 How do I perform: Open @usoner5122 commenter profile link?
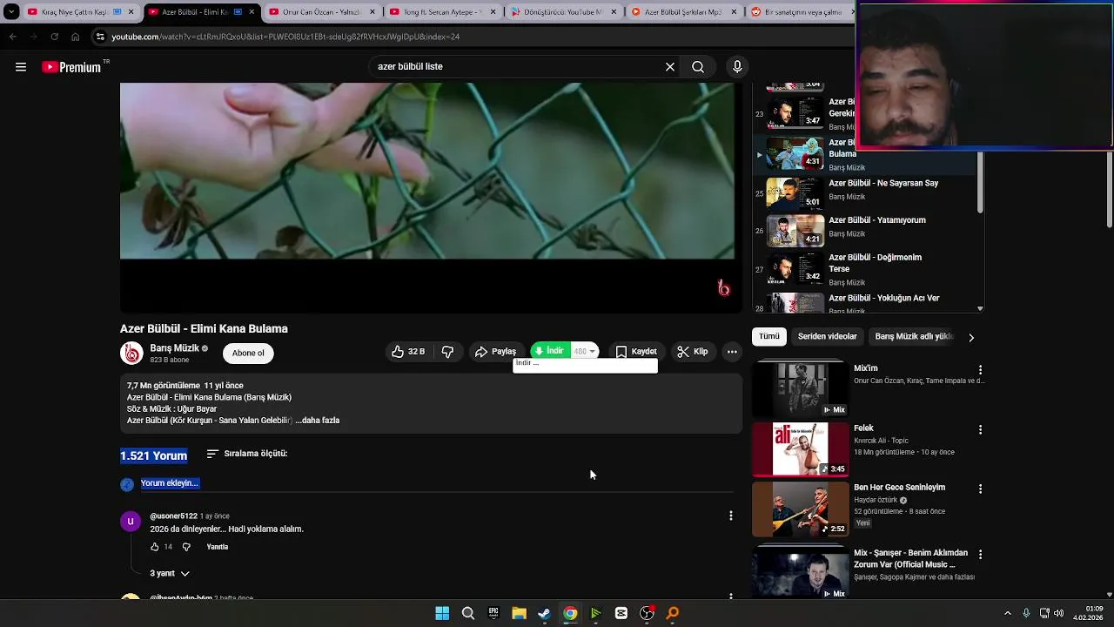point(173,516)
